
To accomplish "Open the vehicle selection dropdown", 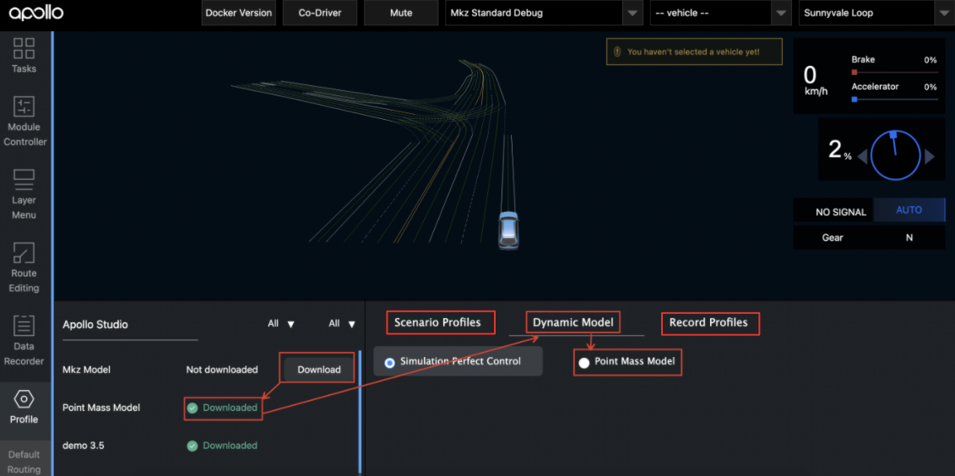I will click(x=780, y=14).
